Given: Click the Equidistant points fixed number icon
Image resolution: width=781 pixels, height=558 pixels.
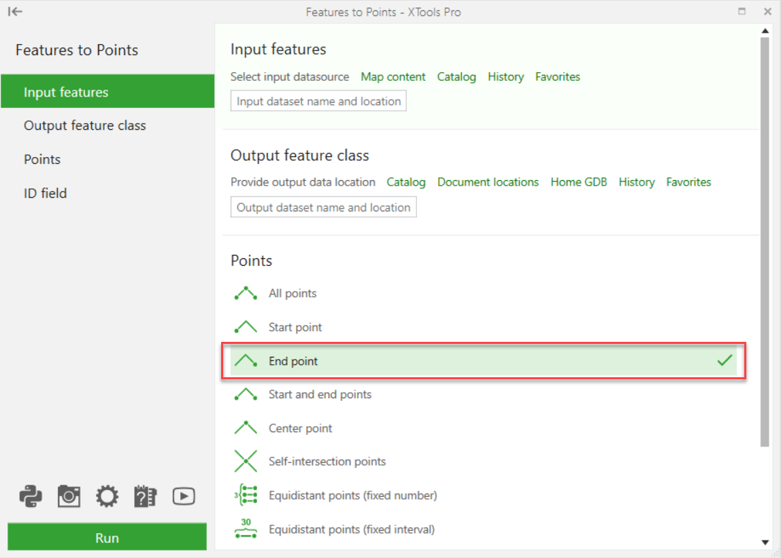Looking at the screenshot, I should (245, 495).
